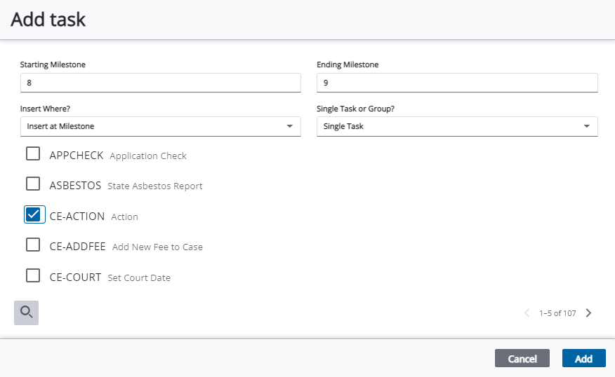Go to next page of tasks
Viewport: 615px width, 377px height.
click(x=588, y=313)
